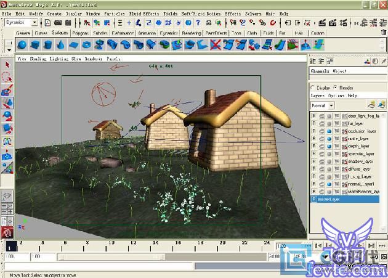Toggle renderable R for shadow_layer
388x278 pixels.
[314, 161]
